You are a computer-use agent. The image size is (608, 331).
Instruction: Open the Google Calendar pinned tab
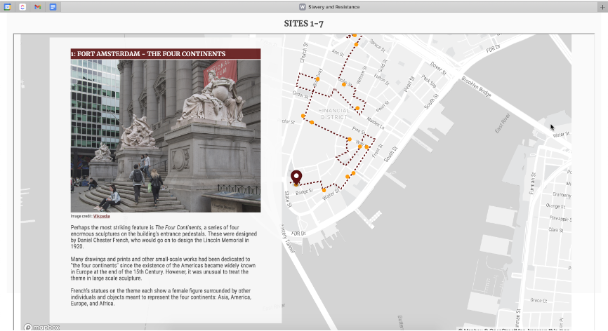pos(7,7)
